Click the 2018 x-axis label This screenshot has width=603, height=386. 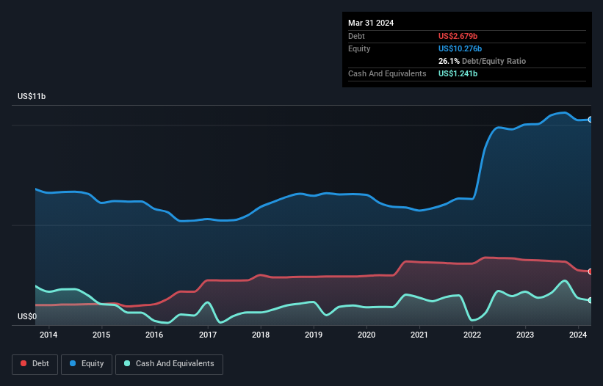click(x=261, y=335)
